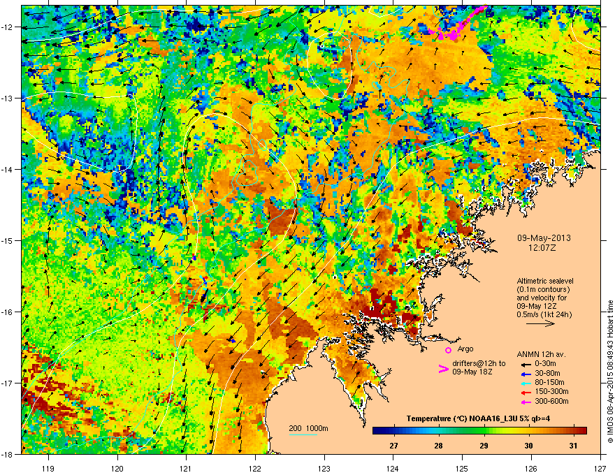This screenshot has height=475, width=615.
Task: Click latitude axis label -18
Action: (8, 454)
